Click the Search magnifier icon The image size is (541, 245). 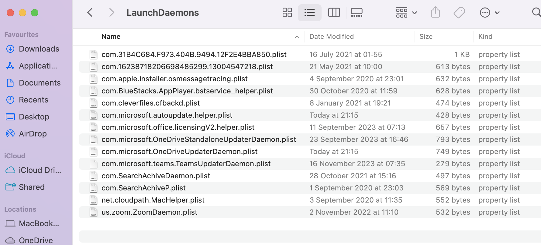click(536, 12)
